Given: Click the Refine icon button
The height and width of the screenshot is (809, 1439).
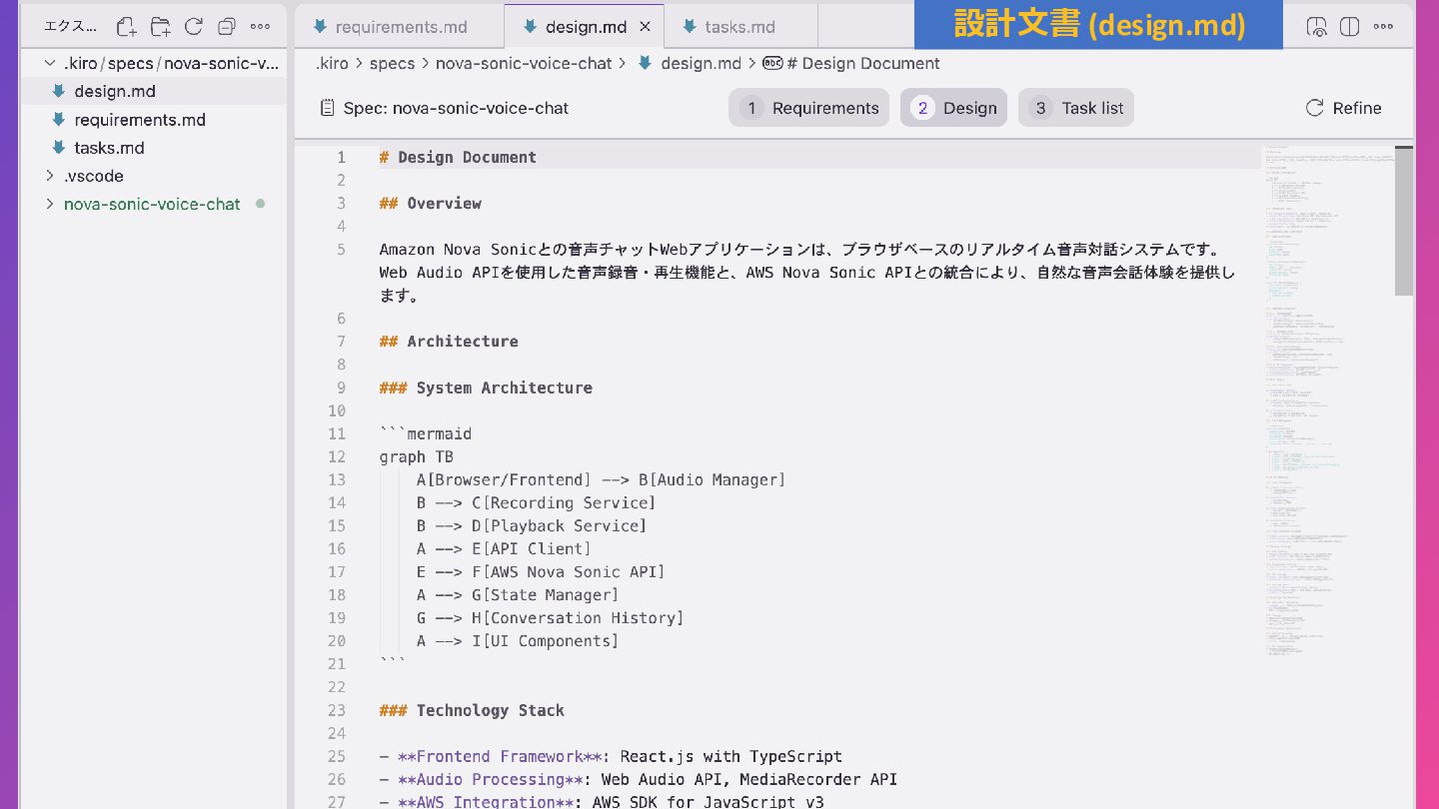Looking at the screenshot, I should tap(1315, 108).
